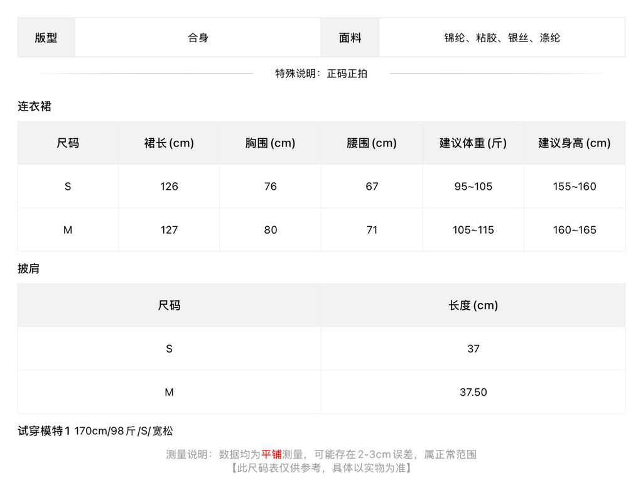Select the fabric text 锦纶、粘胶、银丝、涤纶
Viewport: 643px width, 492px height.
tap(502, 38)
